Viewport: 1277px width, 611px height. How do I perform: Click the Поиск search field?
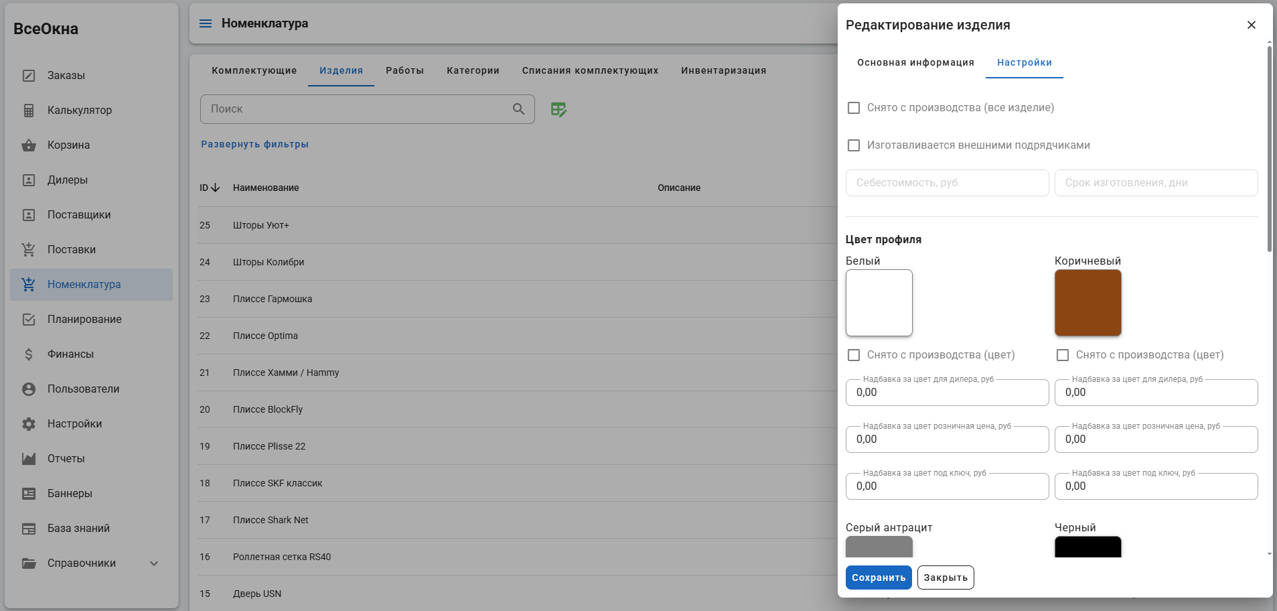click(368, 109)
